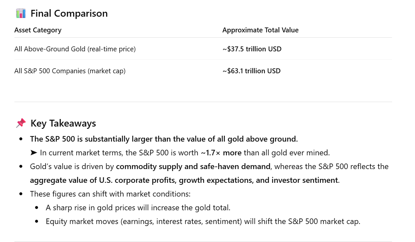The height and width of the screenshot is (242, 415).
Task: Click the 'aggregate value of U.S. corporate profits' text
Action: pyautogui.click(x=103, y=180)
